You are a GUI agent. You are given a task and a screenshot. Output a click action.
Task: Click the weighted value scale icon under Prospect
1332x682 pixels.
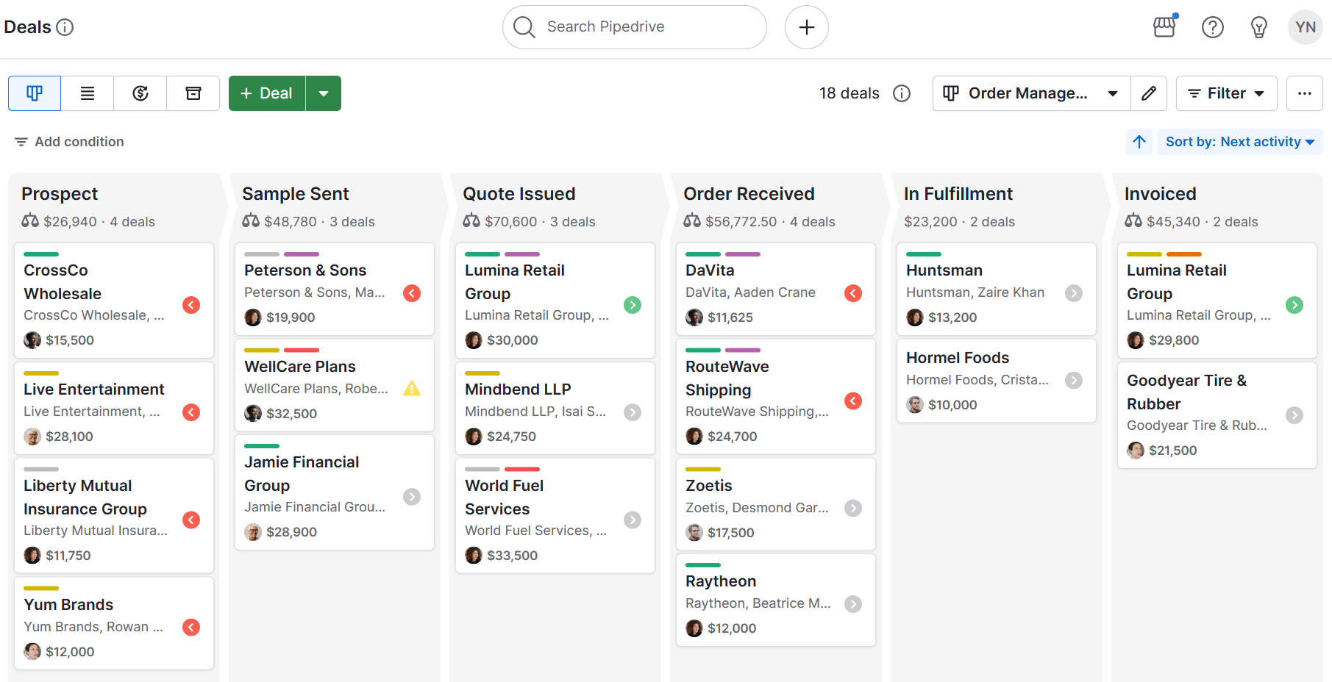tap(30, 221)
